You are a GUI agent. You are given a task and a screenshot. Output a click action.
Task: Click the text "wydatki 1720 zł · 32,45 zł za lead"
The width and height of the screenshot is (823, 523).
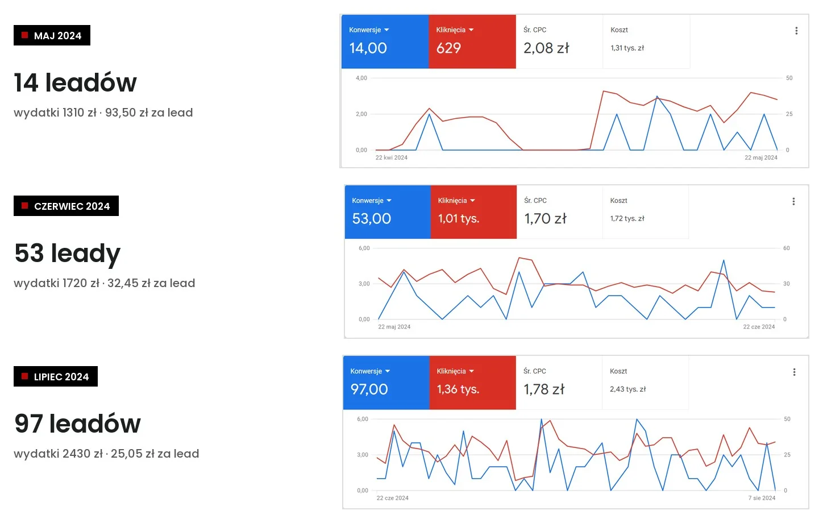[x=105, y=283]
